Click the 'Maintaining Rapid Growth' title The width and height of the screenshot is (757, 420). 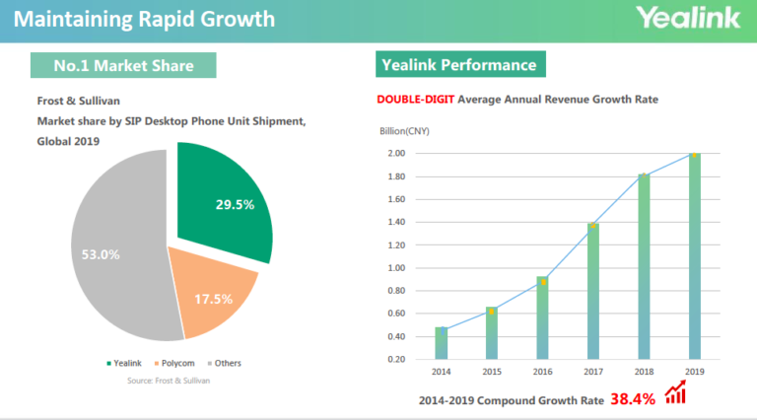(144, 20)
